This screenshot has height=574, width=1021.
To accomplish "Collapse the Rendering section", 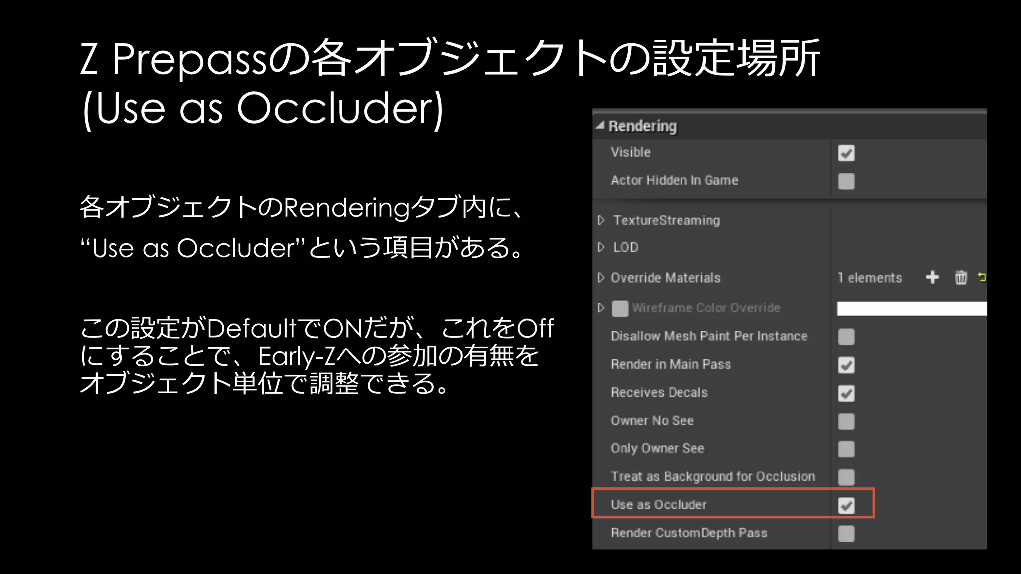I will coord(600,126).
